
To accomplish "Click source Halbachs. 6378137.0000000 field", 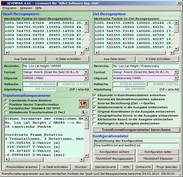I will [39, 84].
